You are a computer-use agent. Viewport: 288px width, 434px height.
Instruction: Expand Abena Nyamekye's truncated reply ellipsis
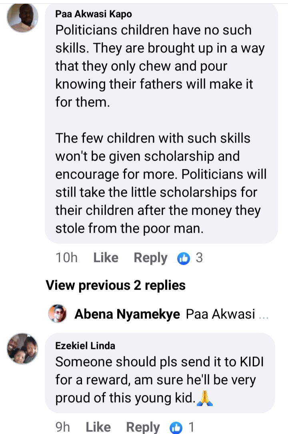pyautogui.click(x=264, y=315)
